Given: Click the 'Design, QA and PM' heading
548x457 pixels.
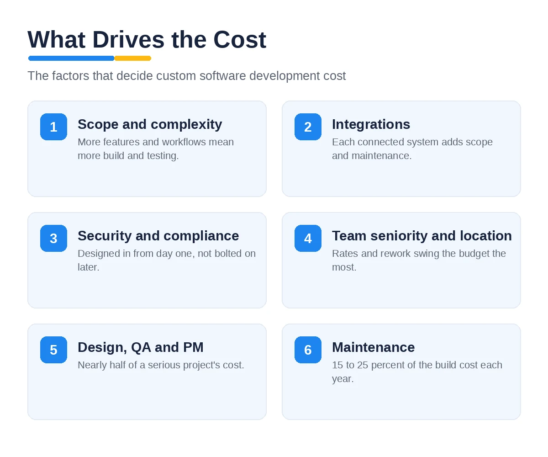Looking at the screenshot, I should point(141,347).
